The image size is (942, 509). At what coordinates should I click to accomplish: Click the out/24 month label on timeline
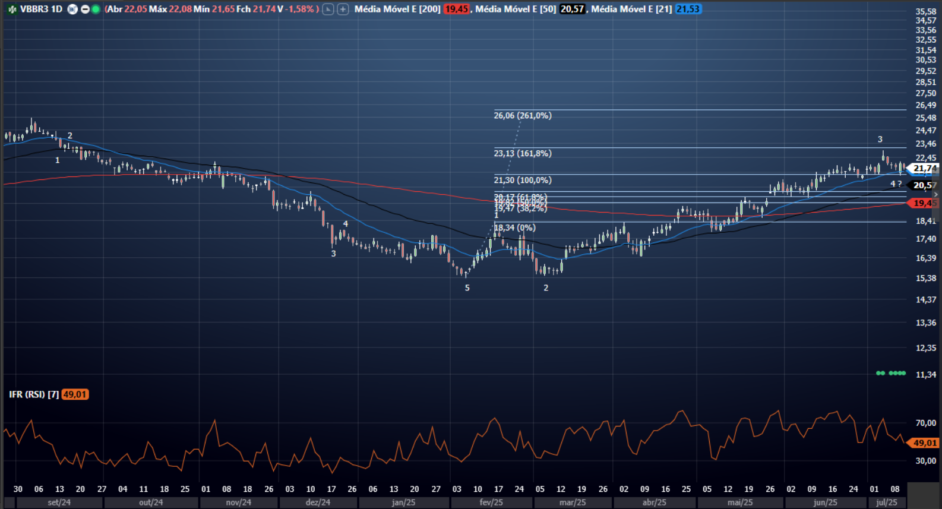tap(151, 502)
